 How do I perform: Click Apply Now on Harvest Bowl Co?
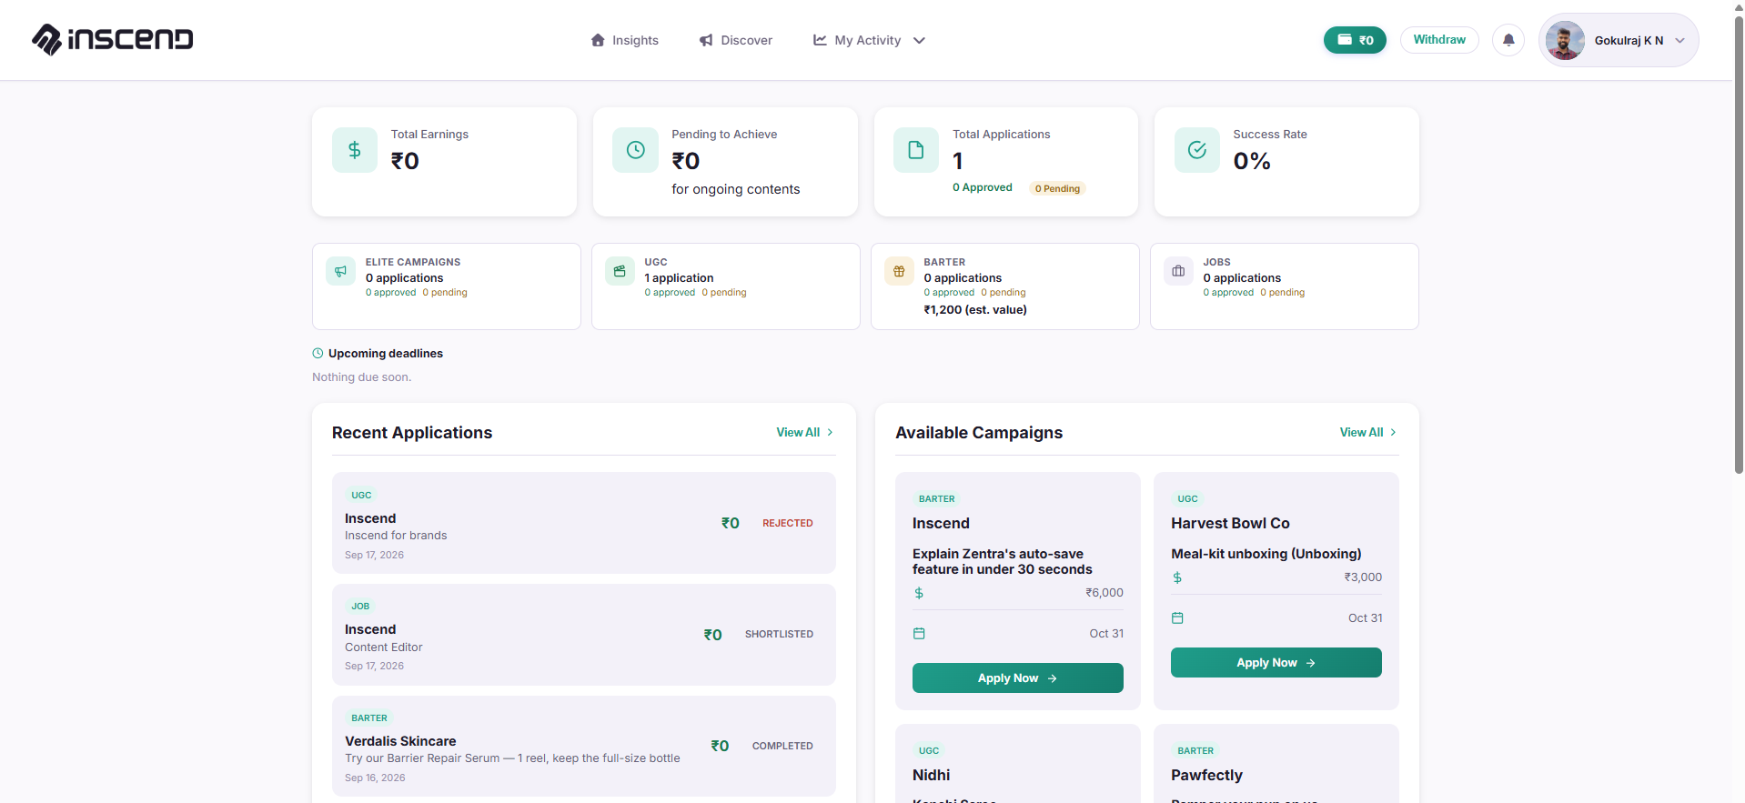pyautogui.click(x=1276, y=663)
